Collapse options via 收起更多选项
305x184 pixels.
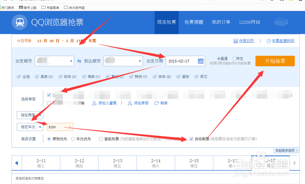click(286, 150)
